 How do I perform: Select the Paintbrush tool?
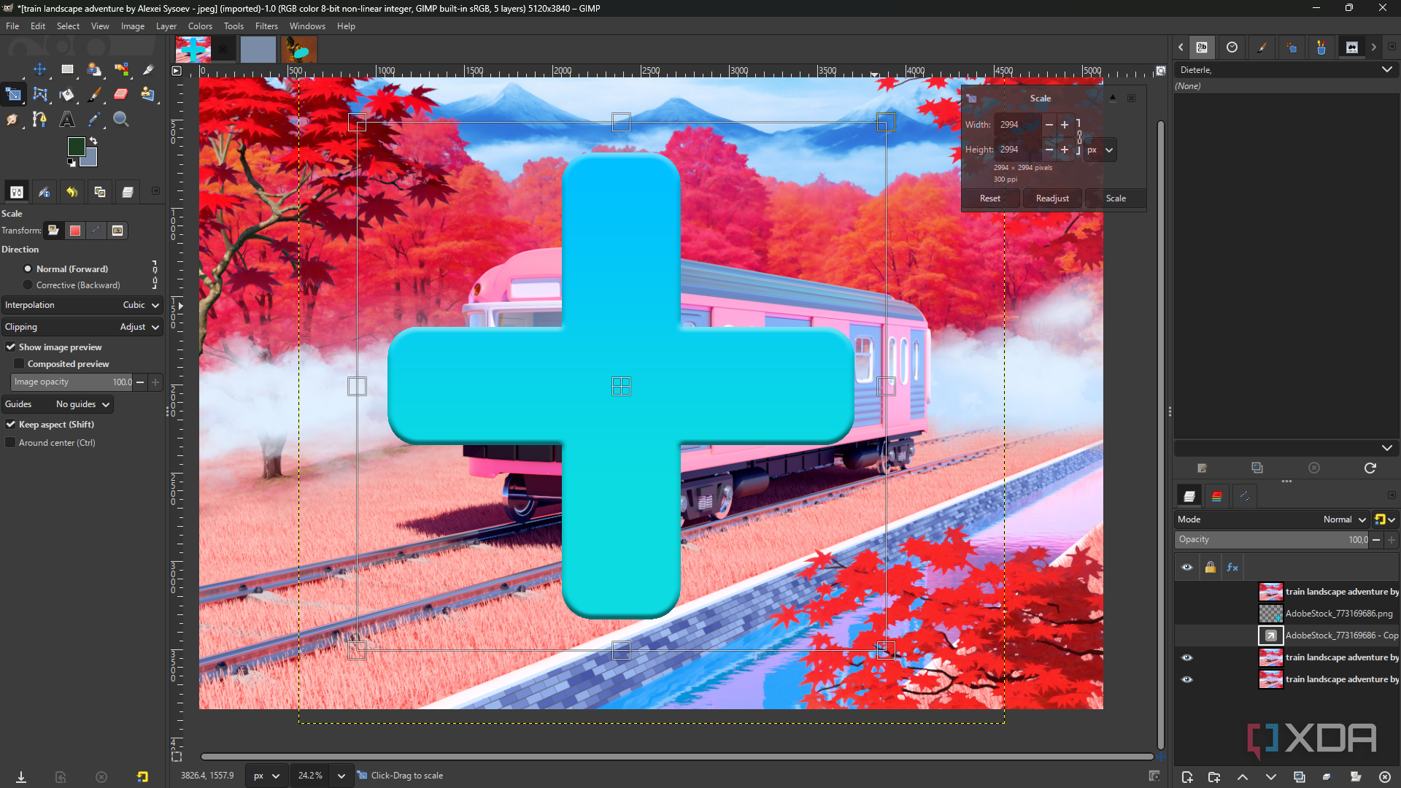click(x=94, y=94)
